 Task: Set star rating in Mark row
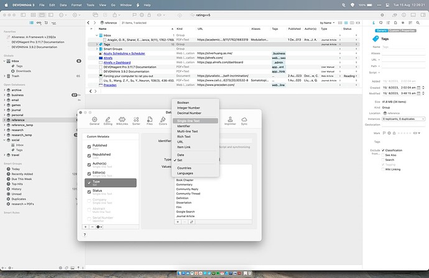tap(404, 133)
